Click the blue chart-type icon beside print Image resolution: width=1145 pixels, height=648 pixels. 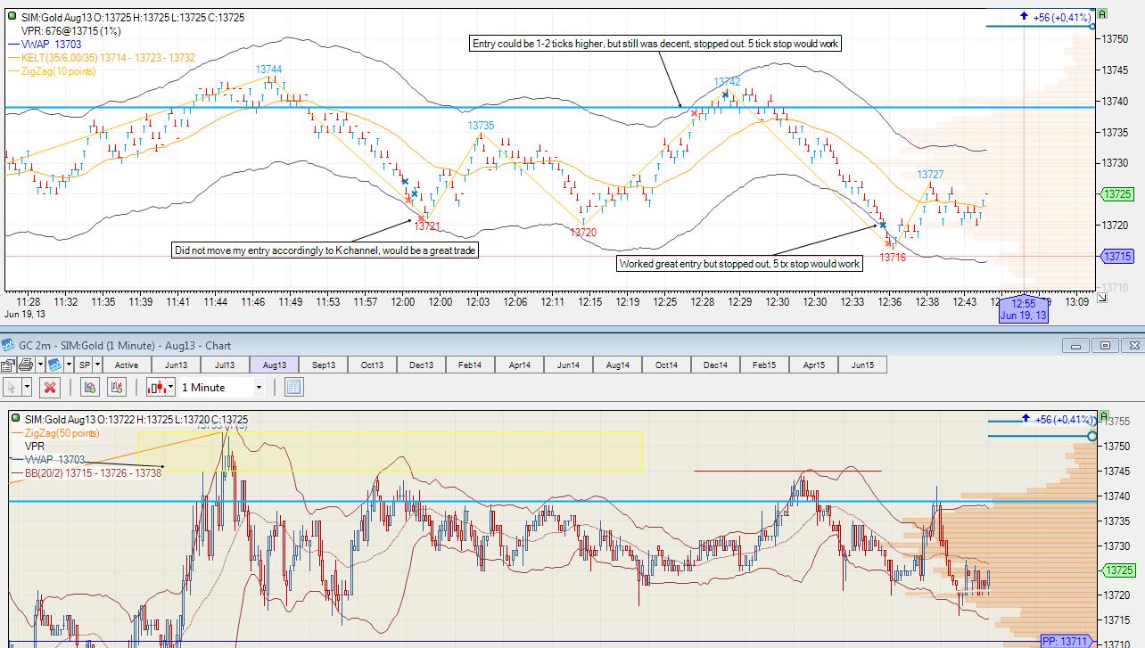point(54,365)
